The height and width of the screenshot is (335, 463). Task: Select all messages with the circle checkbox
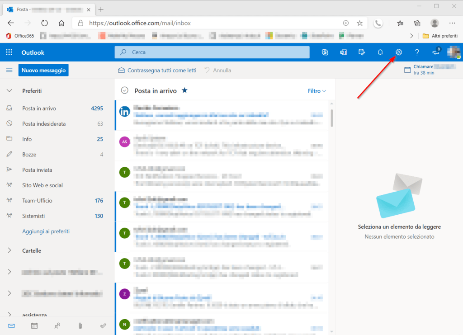pos(125,90)
